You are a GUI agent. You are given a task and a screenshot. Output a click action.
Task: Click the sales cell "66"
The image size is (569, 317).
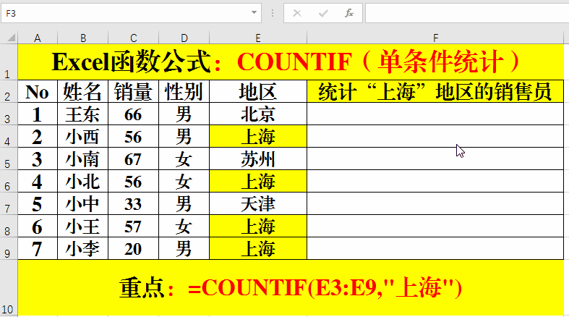[x=133, y=114]
